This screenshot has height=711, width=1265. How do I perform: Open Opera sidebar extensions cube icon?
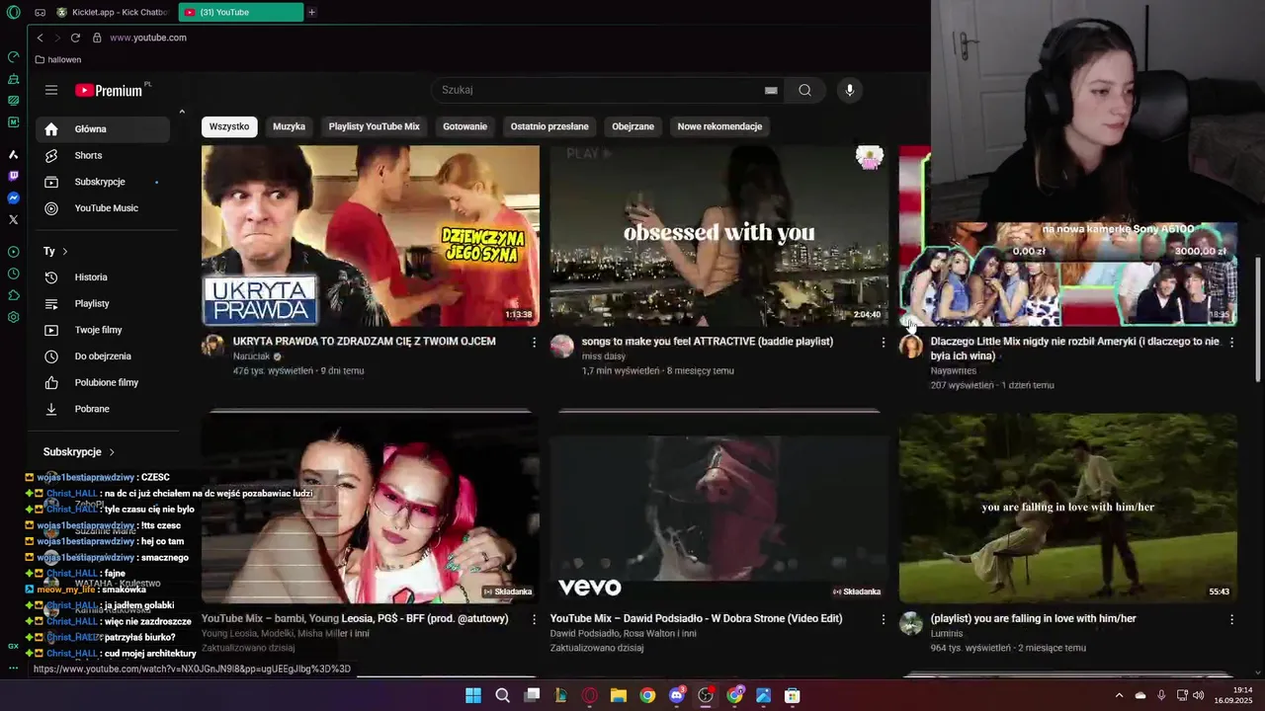click(x=13, y=295)
